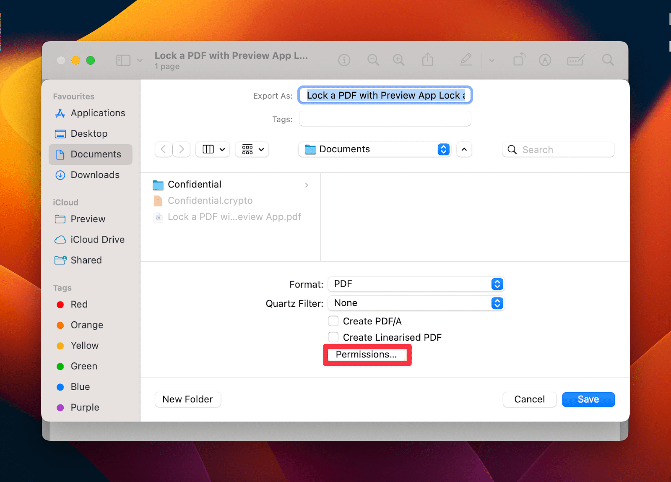
Task: Select Documents in the sidebar
Action: [91, 154]
